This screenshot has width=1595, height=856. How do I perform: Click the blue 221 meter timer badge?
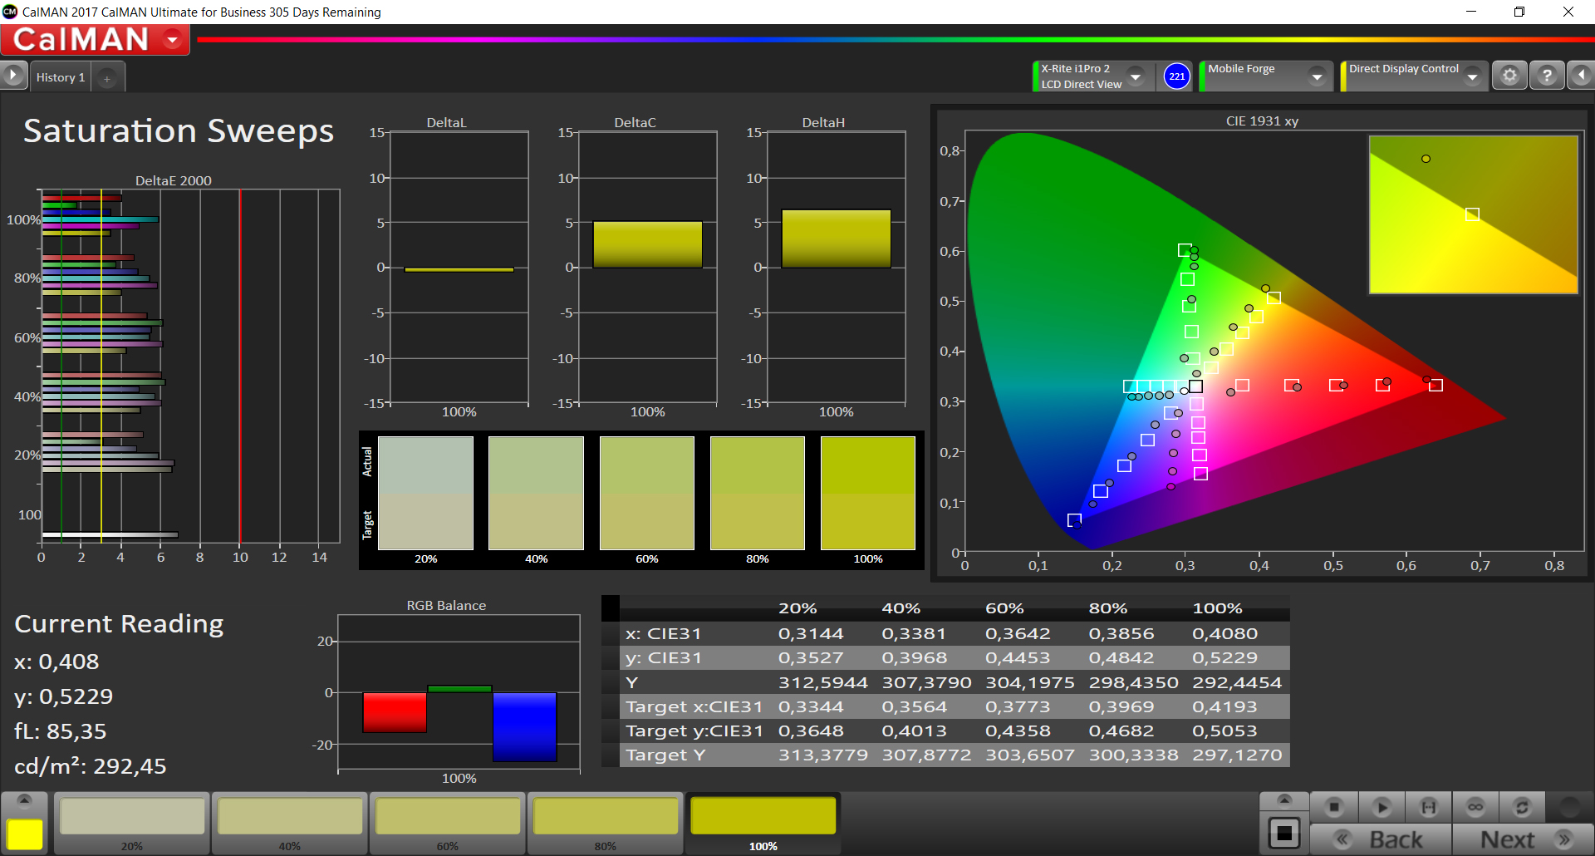click(x=1176, y=76)
